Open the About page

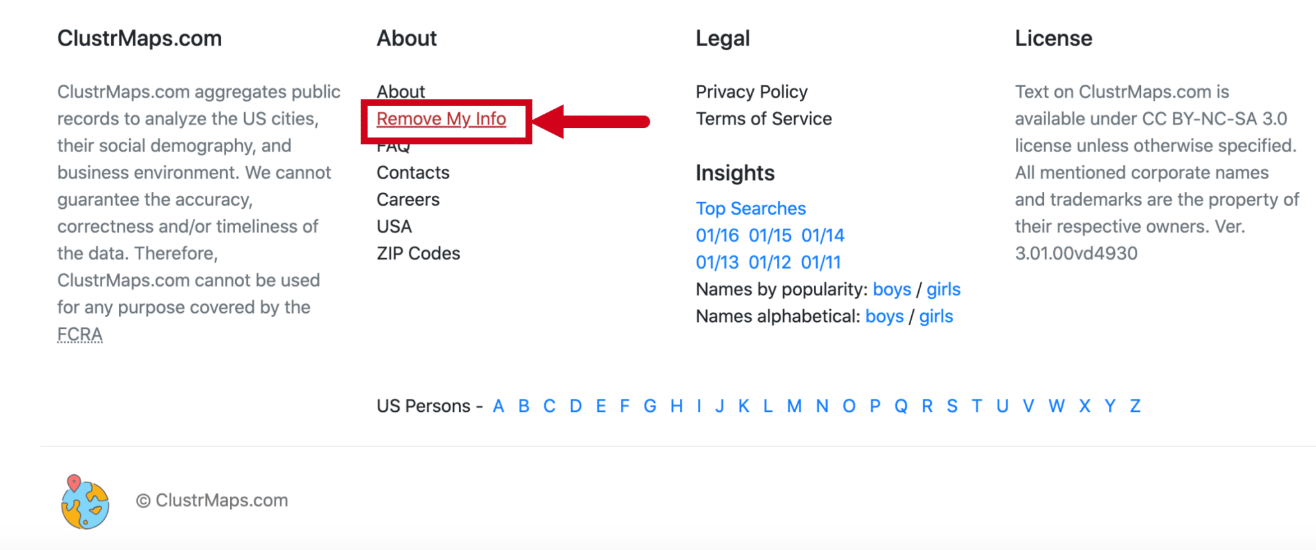point(400,91)
